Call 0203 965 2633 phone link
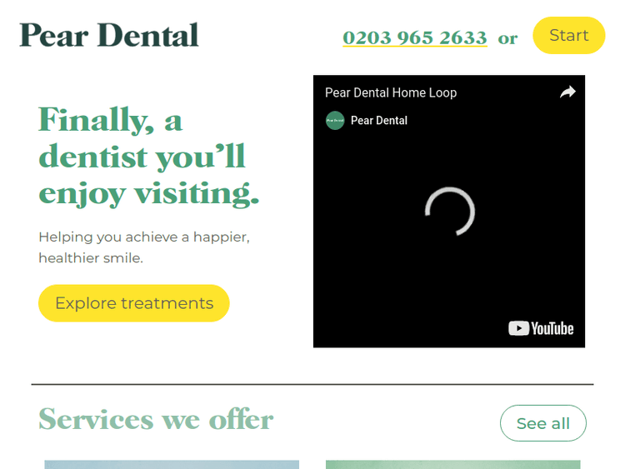Screen dimensions: 625x469 click(x=415, y=37)
